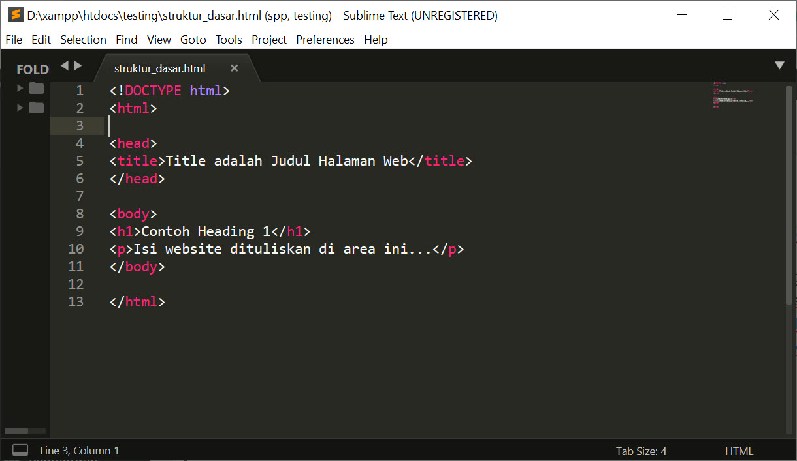
Task: Select the first folder icon in sidebar
Action: coord(37,88)
